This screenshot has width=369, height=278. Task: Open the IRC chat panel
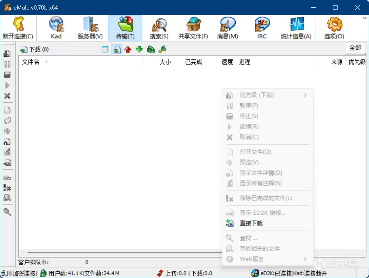[x=262, y=28]
